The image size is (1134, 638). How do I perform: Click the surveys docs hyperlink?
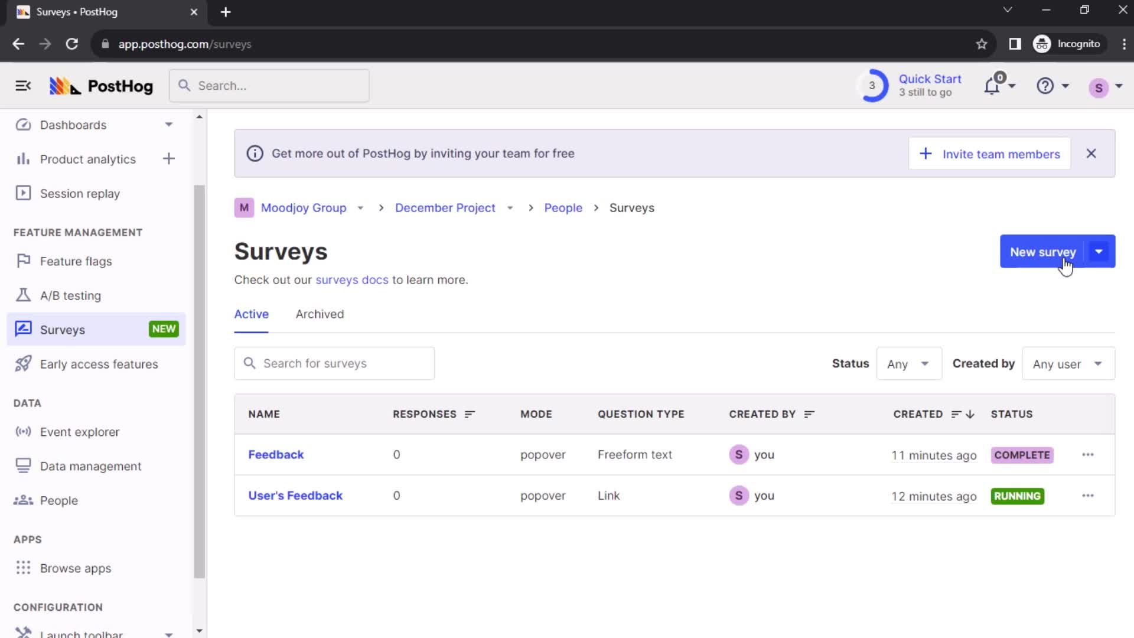point(351,279)
